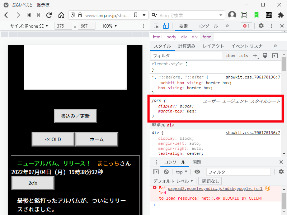Viewport: 287px width, 215px height.
Task: Open the top JavaScript context dropdown
Action: pos(182,172)
